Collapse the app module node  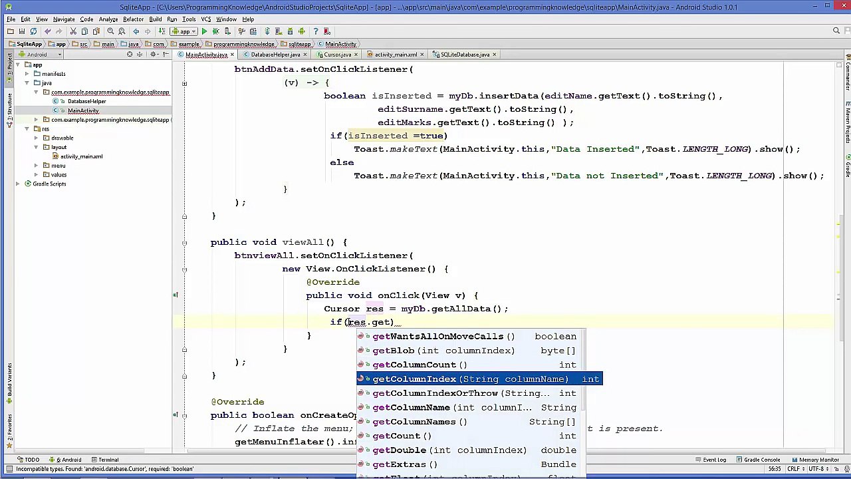coord(18,65)
